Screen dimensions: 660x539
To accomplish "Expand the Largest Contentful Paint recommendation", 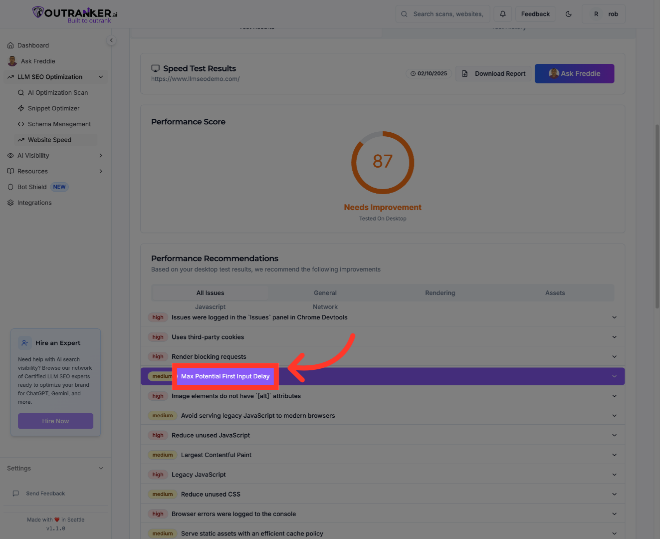I will point(614,455).
